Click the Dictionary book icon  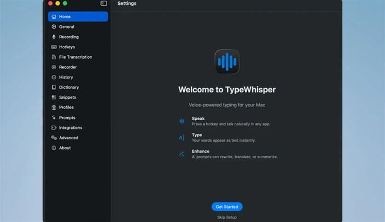54,87
